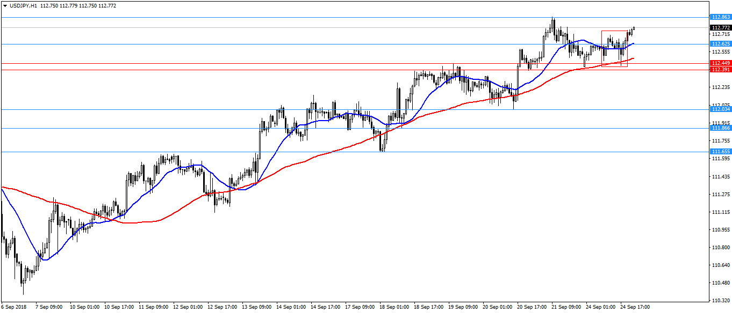The width and height of the screenshot is (732, 313).
Task: Click the 18 Sep 01:00 time label
Action: [394, 308]
